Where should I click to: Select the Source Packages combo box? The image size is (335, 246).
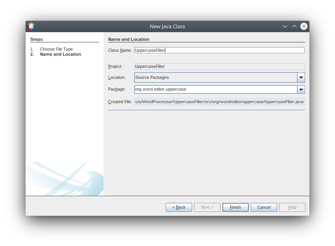coord(216,78)
